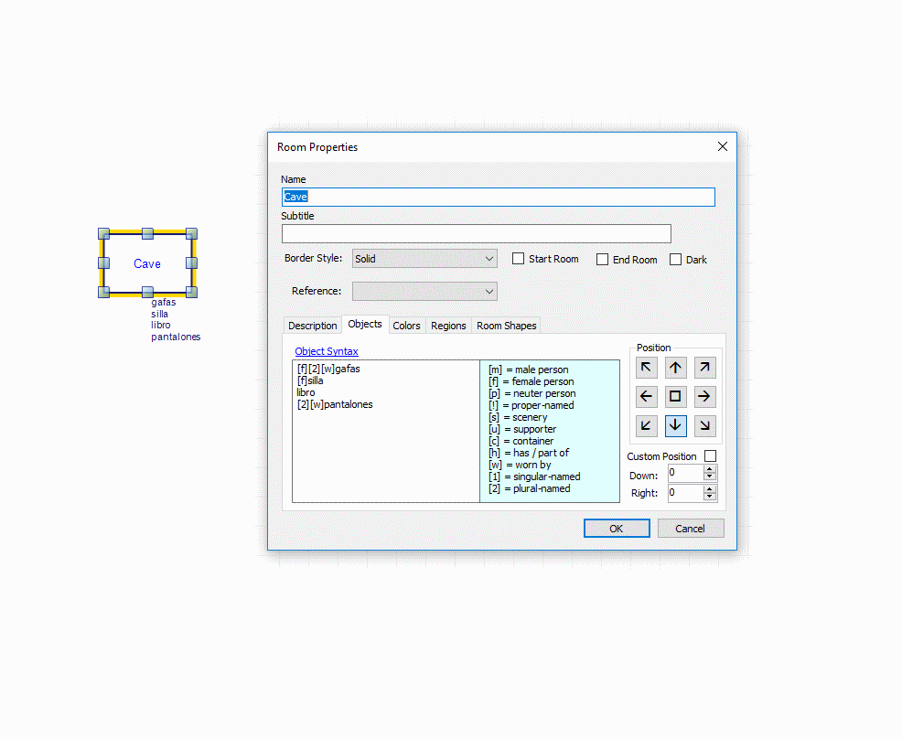Image resolution: width=902 pixels, height=739 pixels.
Task: Select the center square position button
Action: [x=676, y=397]
